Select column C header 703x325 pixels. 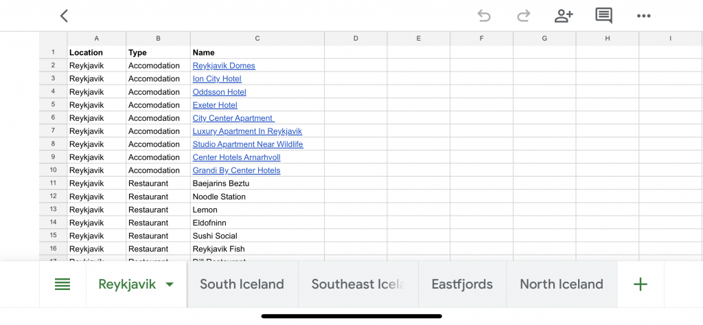point(257,38)
